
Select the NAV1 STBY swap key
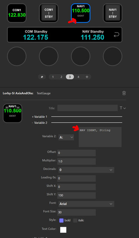click(113, 13)
